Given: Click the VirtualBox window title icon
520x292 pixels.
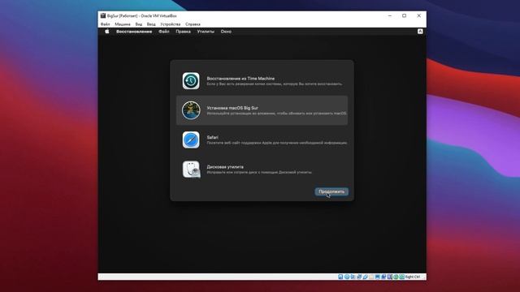Looking at the screenshot, I should pyautogui.click(x=103, y=15).
